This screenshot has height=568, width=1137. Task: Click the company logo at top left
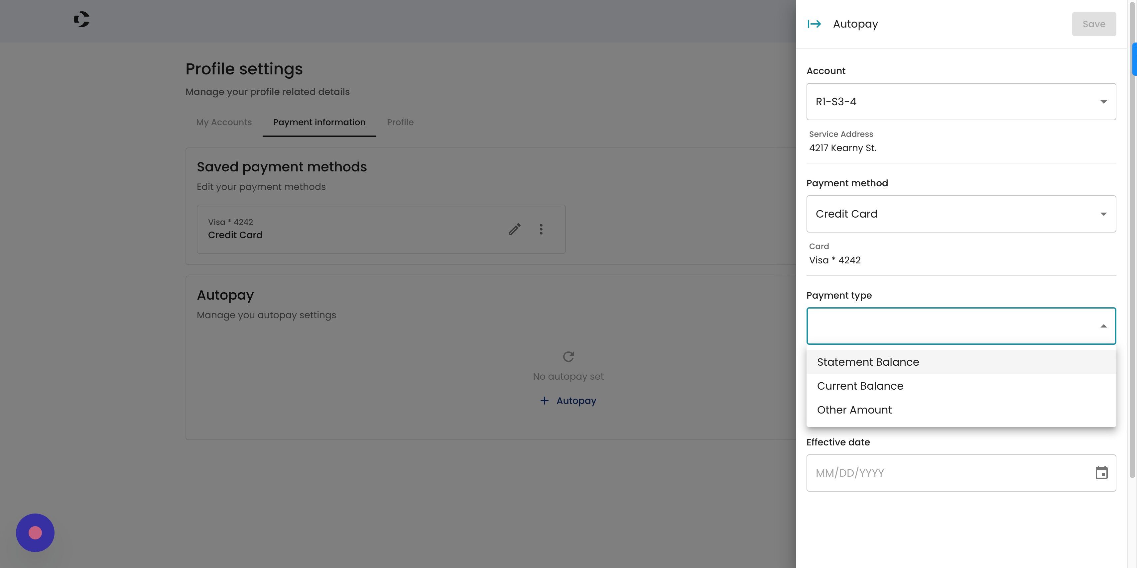82,19
